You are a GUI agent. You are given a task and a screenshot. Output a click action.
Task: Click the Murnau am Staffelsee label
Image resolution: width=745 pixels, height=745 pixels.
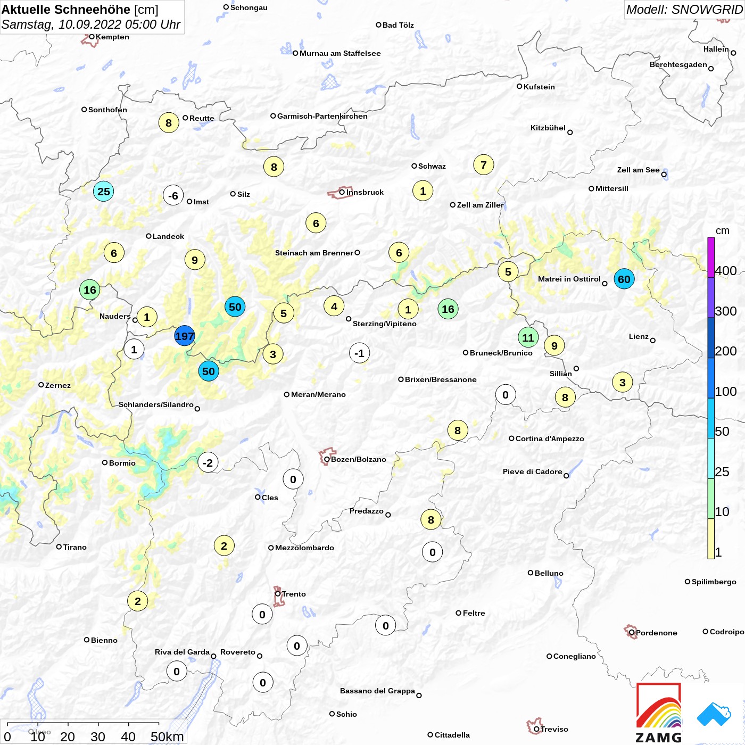coord(340,53)
